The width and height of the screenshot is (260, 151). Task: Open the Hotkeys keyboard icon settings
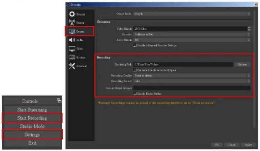72,57
